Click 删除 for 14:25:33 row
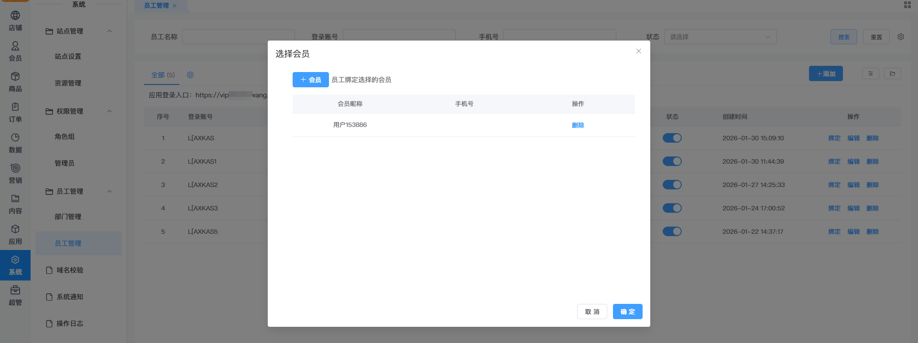This screenshot has height=343, width=918. click(873, 185)
